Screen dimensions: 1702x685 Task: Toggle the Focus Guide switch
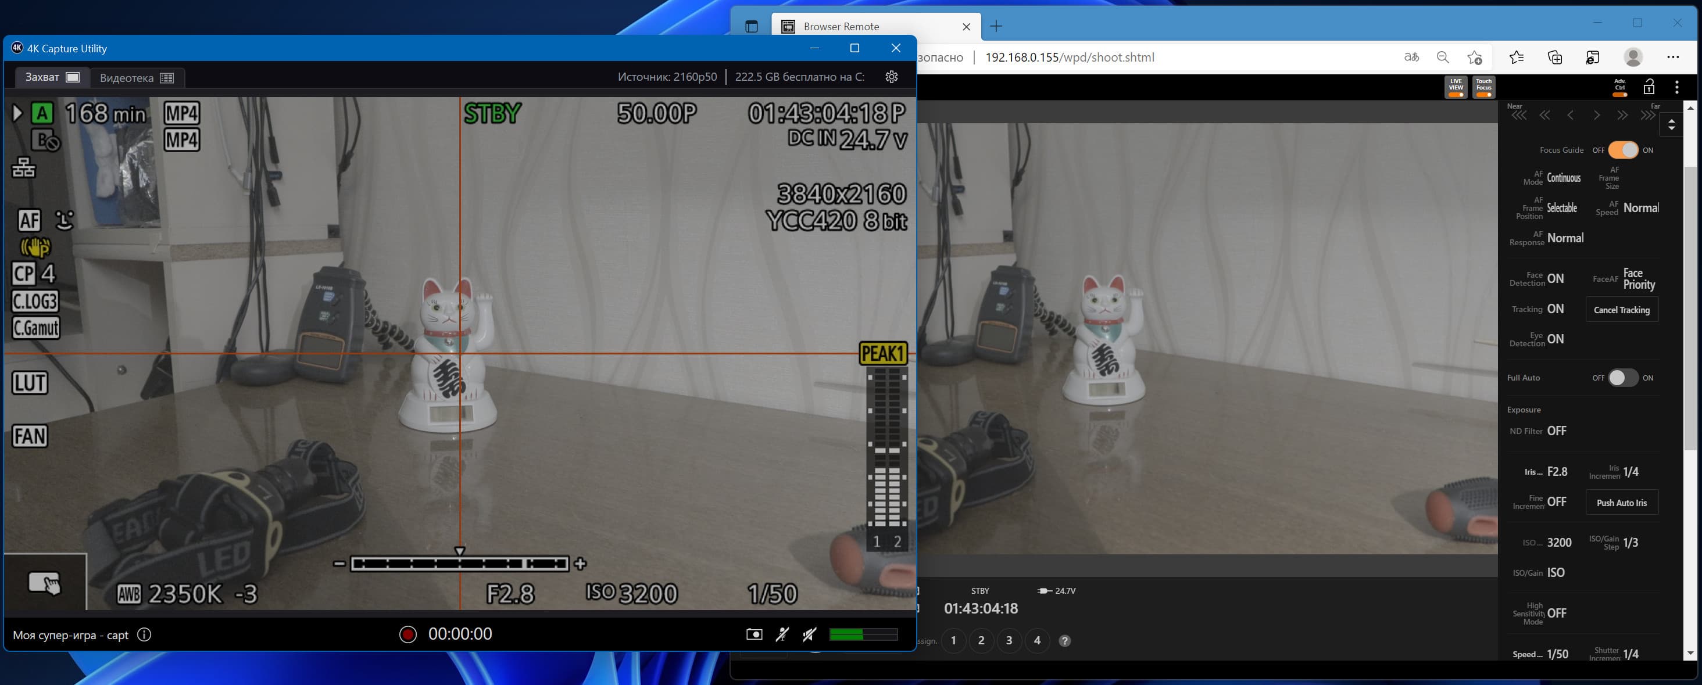pyautogui.click(x=1623, y=150)
